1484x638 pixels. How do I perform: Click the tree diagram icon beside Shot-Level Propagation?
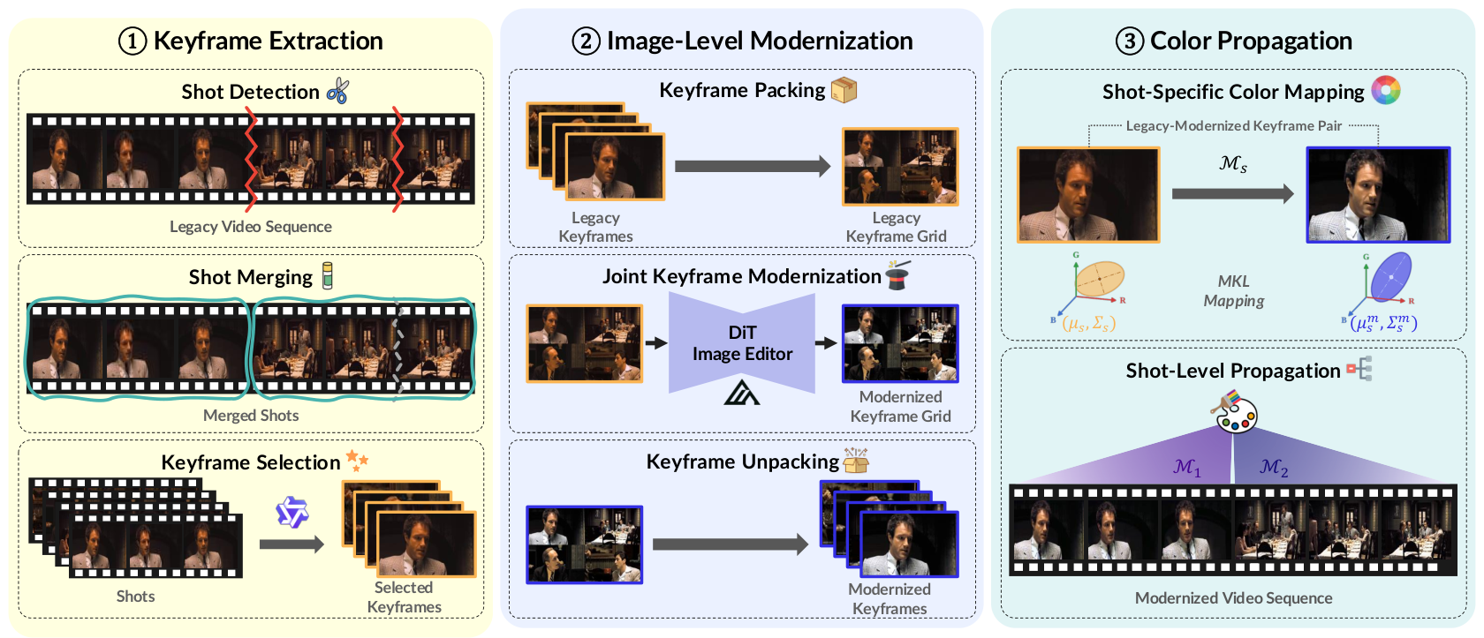pos(1359,369)
